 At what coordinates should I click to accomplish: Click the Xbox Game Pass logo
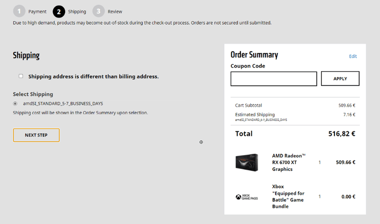tap(247, 197)
